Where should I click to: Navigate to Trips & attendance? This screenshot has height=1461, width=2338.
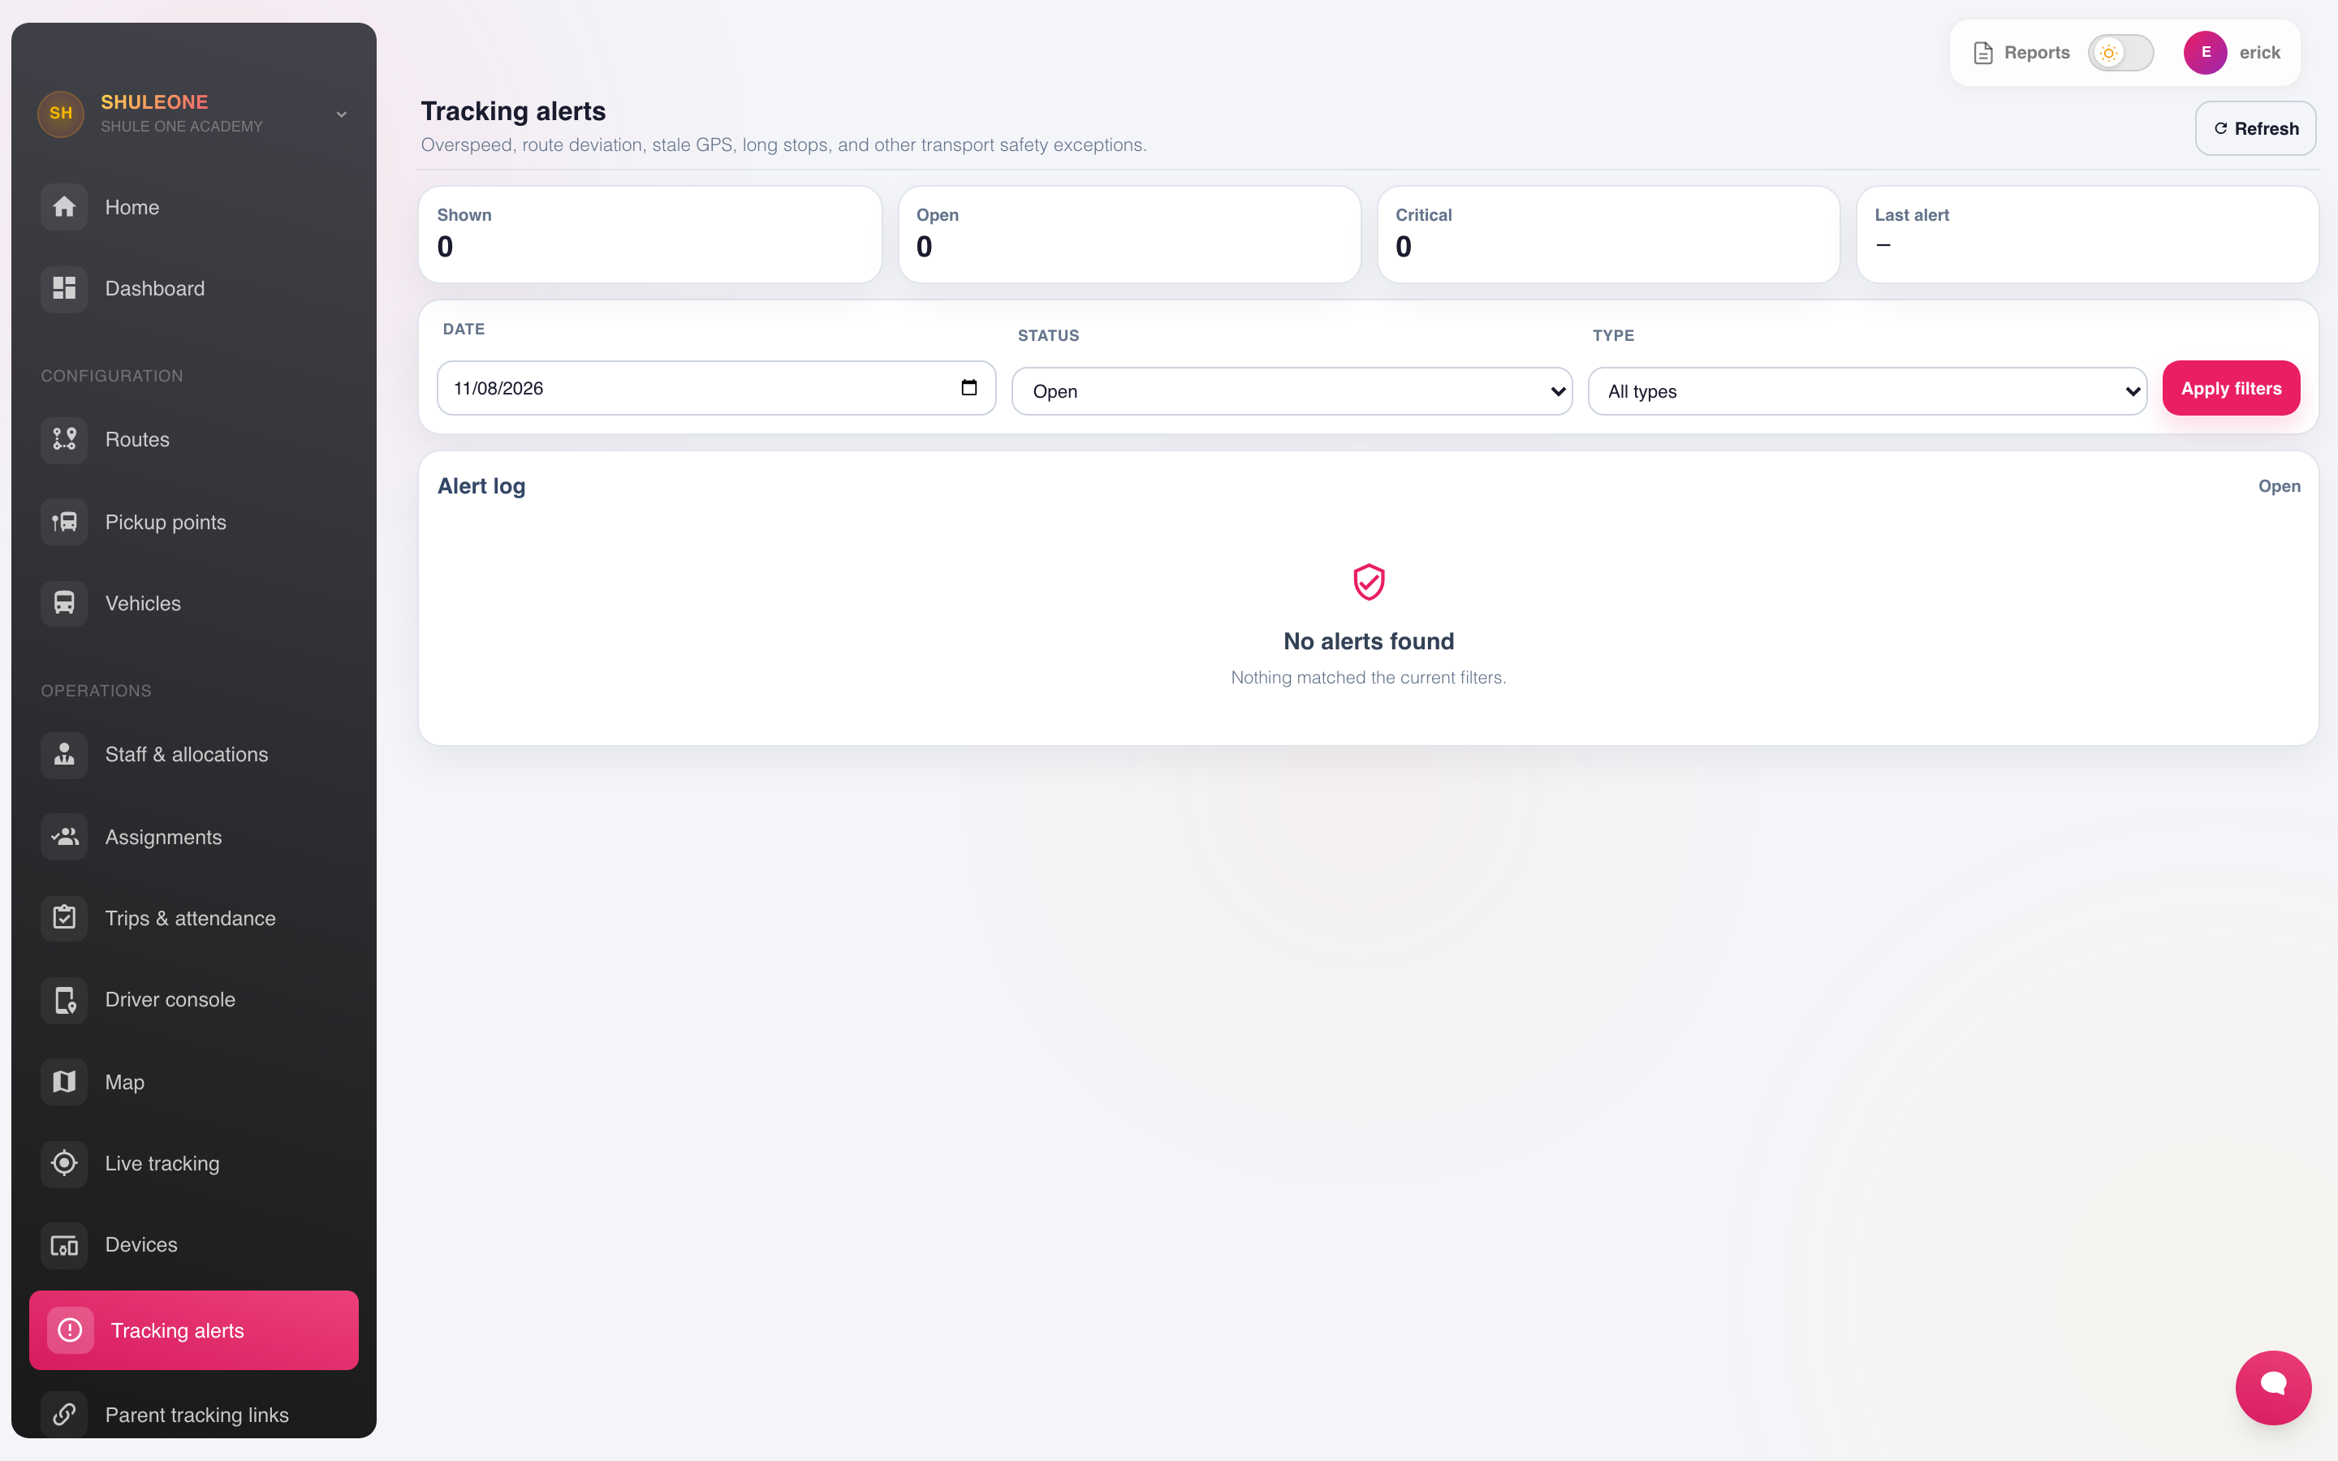tap(194, 918)
